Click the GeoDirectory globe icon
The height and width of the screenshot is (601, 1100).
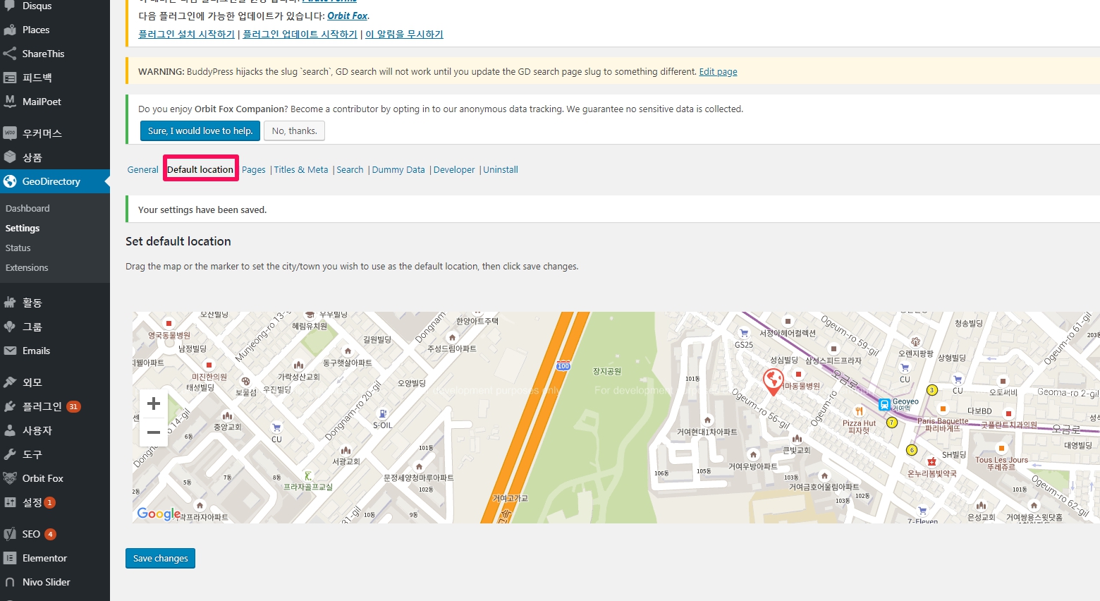[10, 181]
